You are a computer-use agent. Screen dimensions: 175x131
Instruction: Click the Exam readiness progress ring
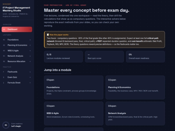[6, 125]
